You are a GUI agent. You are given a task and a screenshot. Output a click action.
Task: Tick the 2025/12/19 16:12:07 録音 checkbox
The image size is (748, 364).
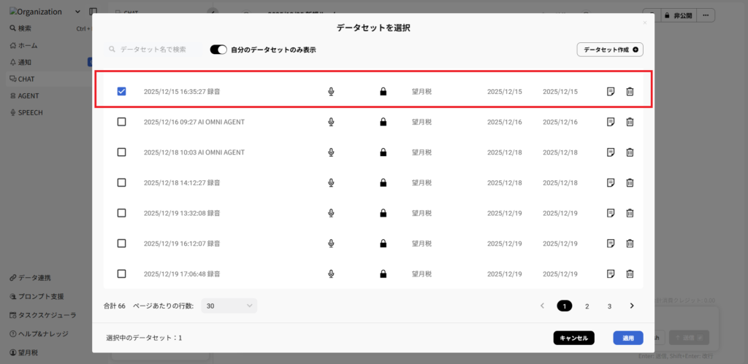click(122, 244)
